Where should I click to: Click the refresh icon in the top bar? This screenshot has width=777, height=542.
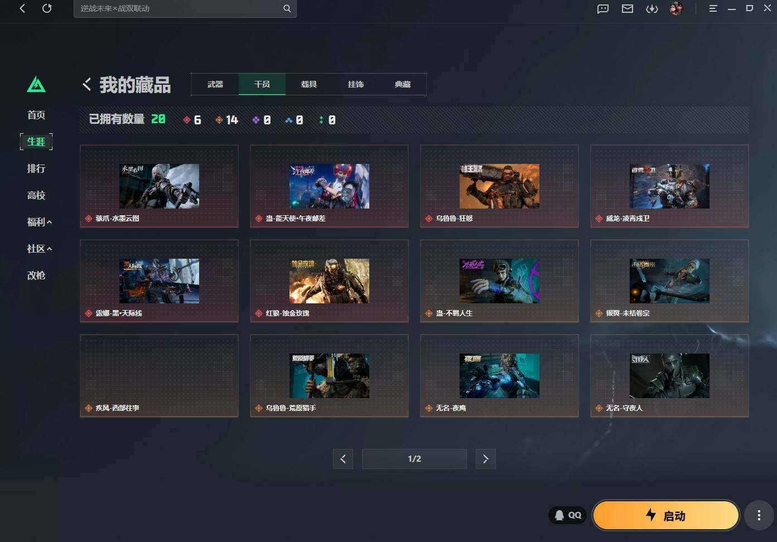(47, 8)
